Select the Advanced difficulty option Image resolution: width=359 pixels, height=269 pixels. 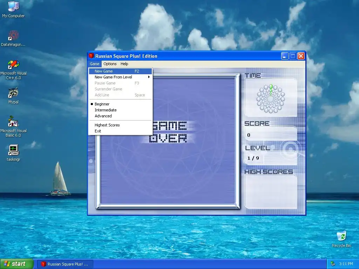coord(121,116)
